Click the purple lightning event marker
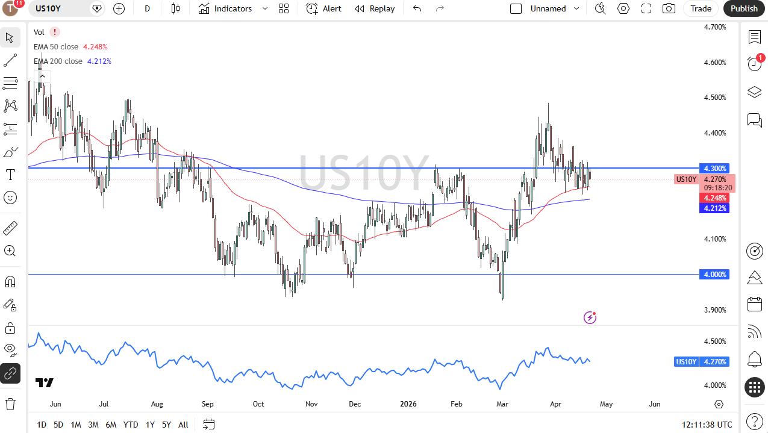768x433 pixels. pos(590,317)
